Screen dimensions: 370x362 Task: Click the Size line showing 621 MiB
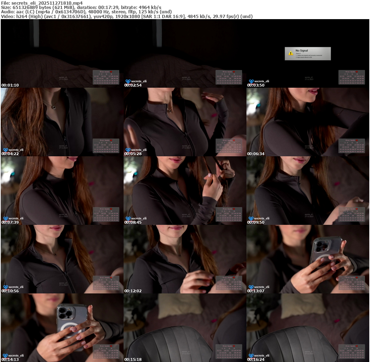pos(81,8)
